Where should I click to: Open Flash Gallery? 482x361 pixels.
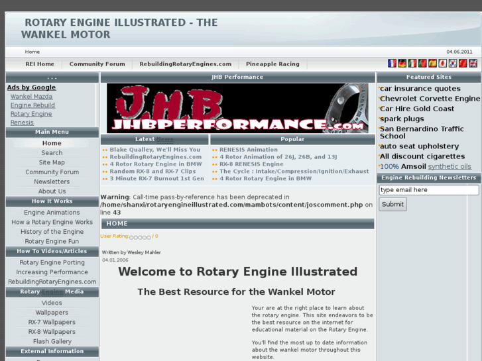coord(52,341)
